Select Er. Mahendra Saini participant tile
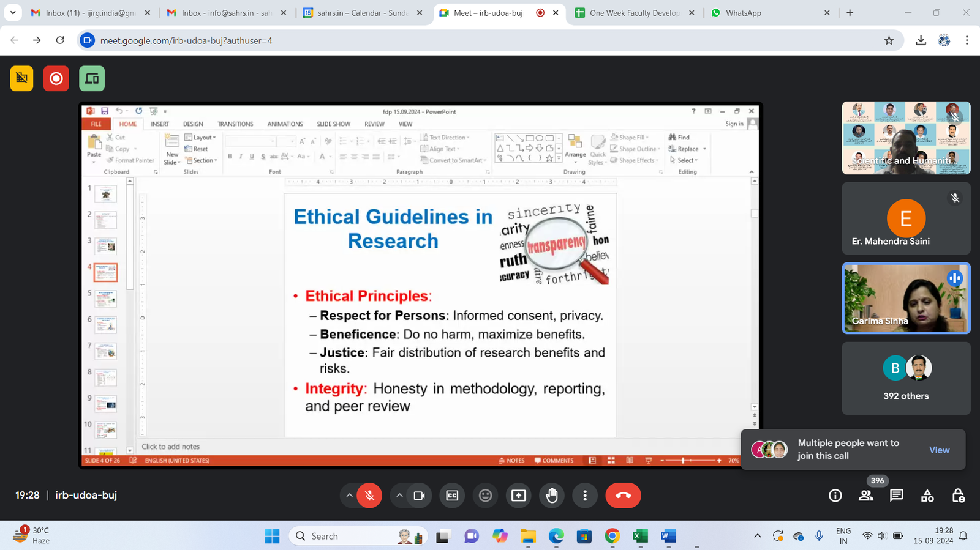Screen dimensions: 980x550 906,218
